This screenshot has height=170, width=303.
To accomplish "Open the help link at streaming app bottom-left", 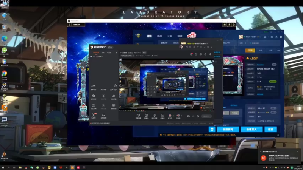I will tap(101, 124).
